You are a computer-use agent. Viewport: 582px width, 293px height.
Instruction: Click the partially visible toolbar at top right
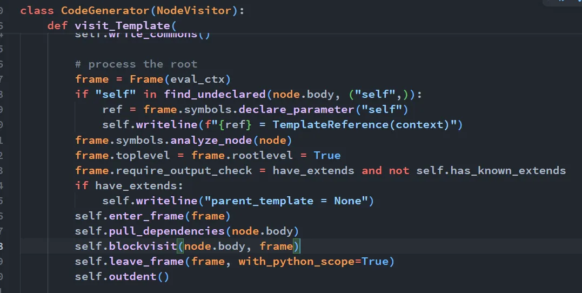click(563, 2)
